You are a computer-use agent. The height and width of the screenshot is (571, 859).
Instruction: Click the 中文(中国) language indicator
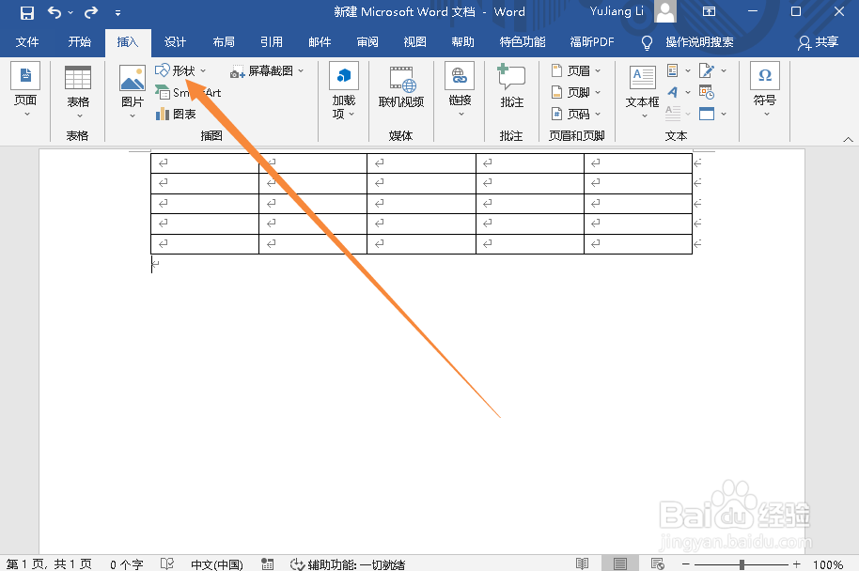(217, 563)
